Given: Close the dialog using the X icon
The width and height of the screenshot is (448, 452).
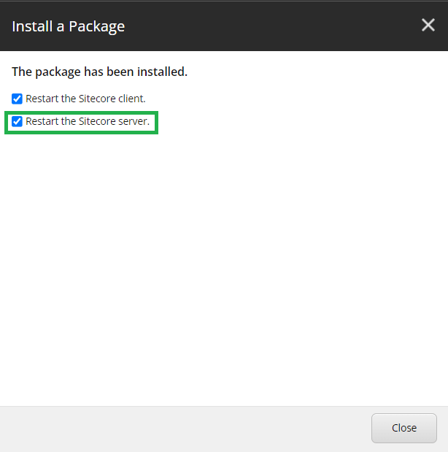Looking at the screenshot, I should pyautogui.click(x=428, y=26).
